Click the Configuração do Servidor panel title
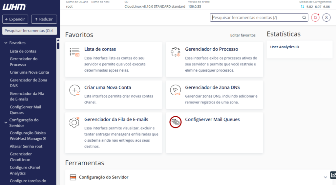This screenshot has width=336, height=185. click(104, 177)
